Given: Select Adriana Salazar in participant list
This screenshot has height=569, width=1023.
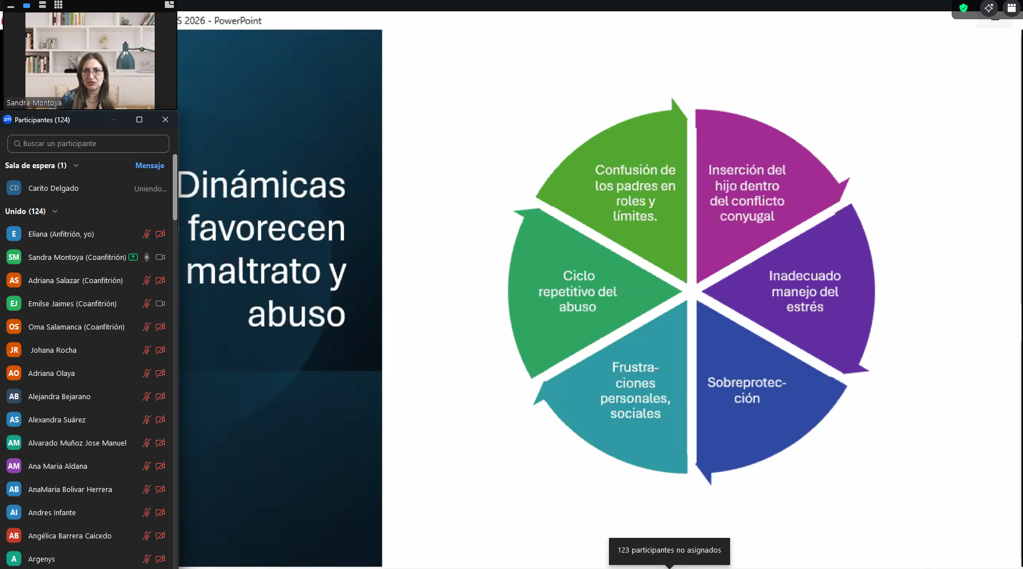Looking at the screenshot, I should coord(75,280).
